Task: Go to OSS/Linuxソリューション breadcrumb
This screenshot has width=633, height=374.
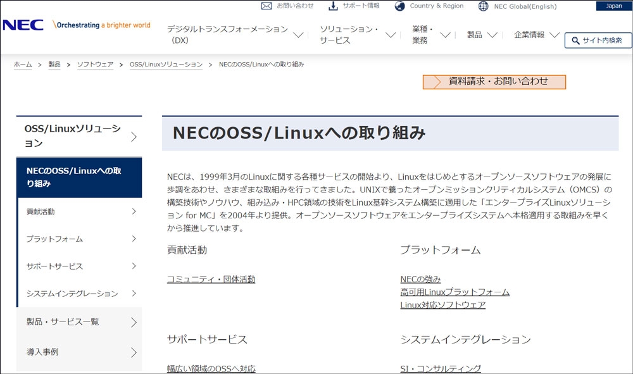Action: point(166,65)
